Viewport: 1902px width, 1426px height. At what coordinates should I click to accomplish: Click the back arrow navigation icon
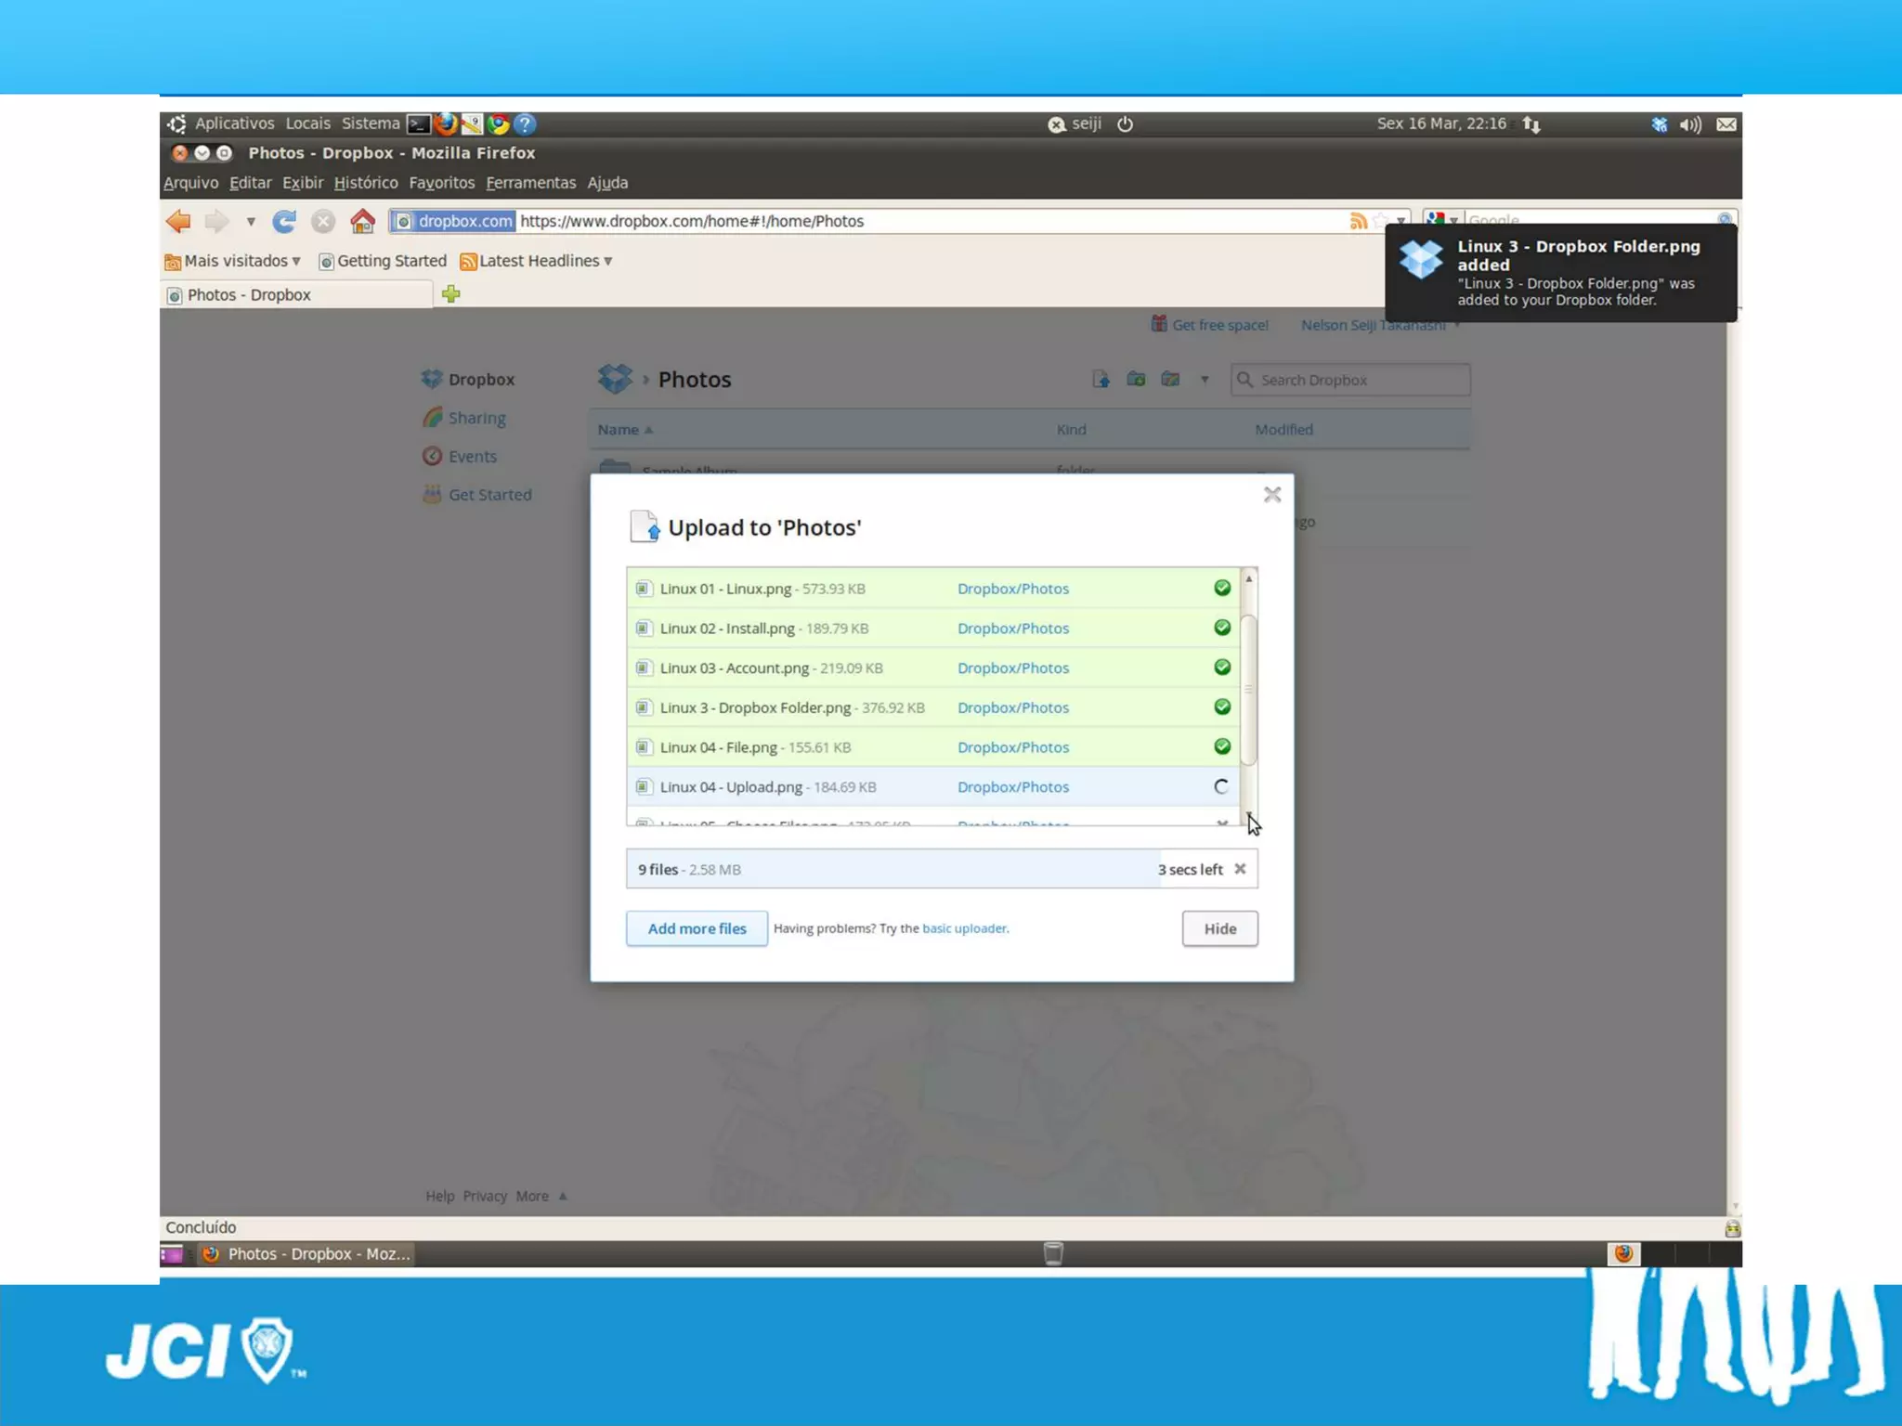[178, 221]
